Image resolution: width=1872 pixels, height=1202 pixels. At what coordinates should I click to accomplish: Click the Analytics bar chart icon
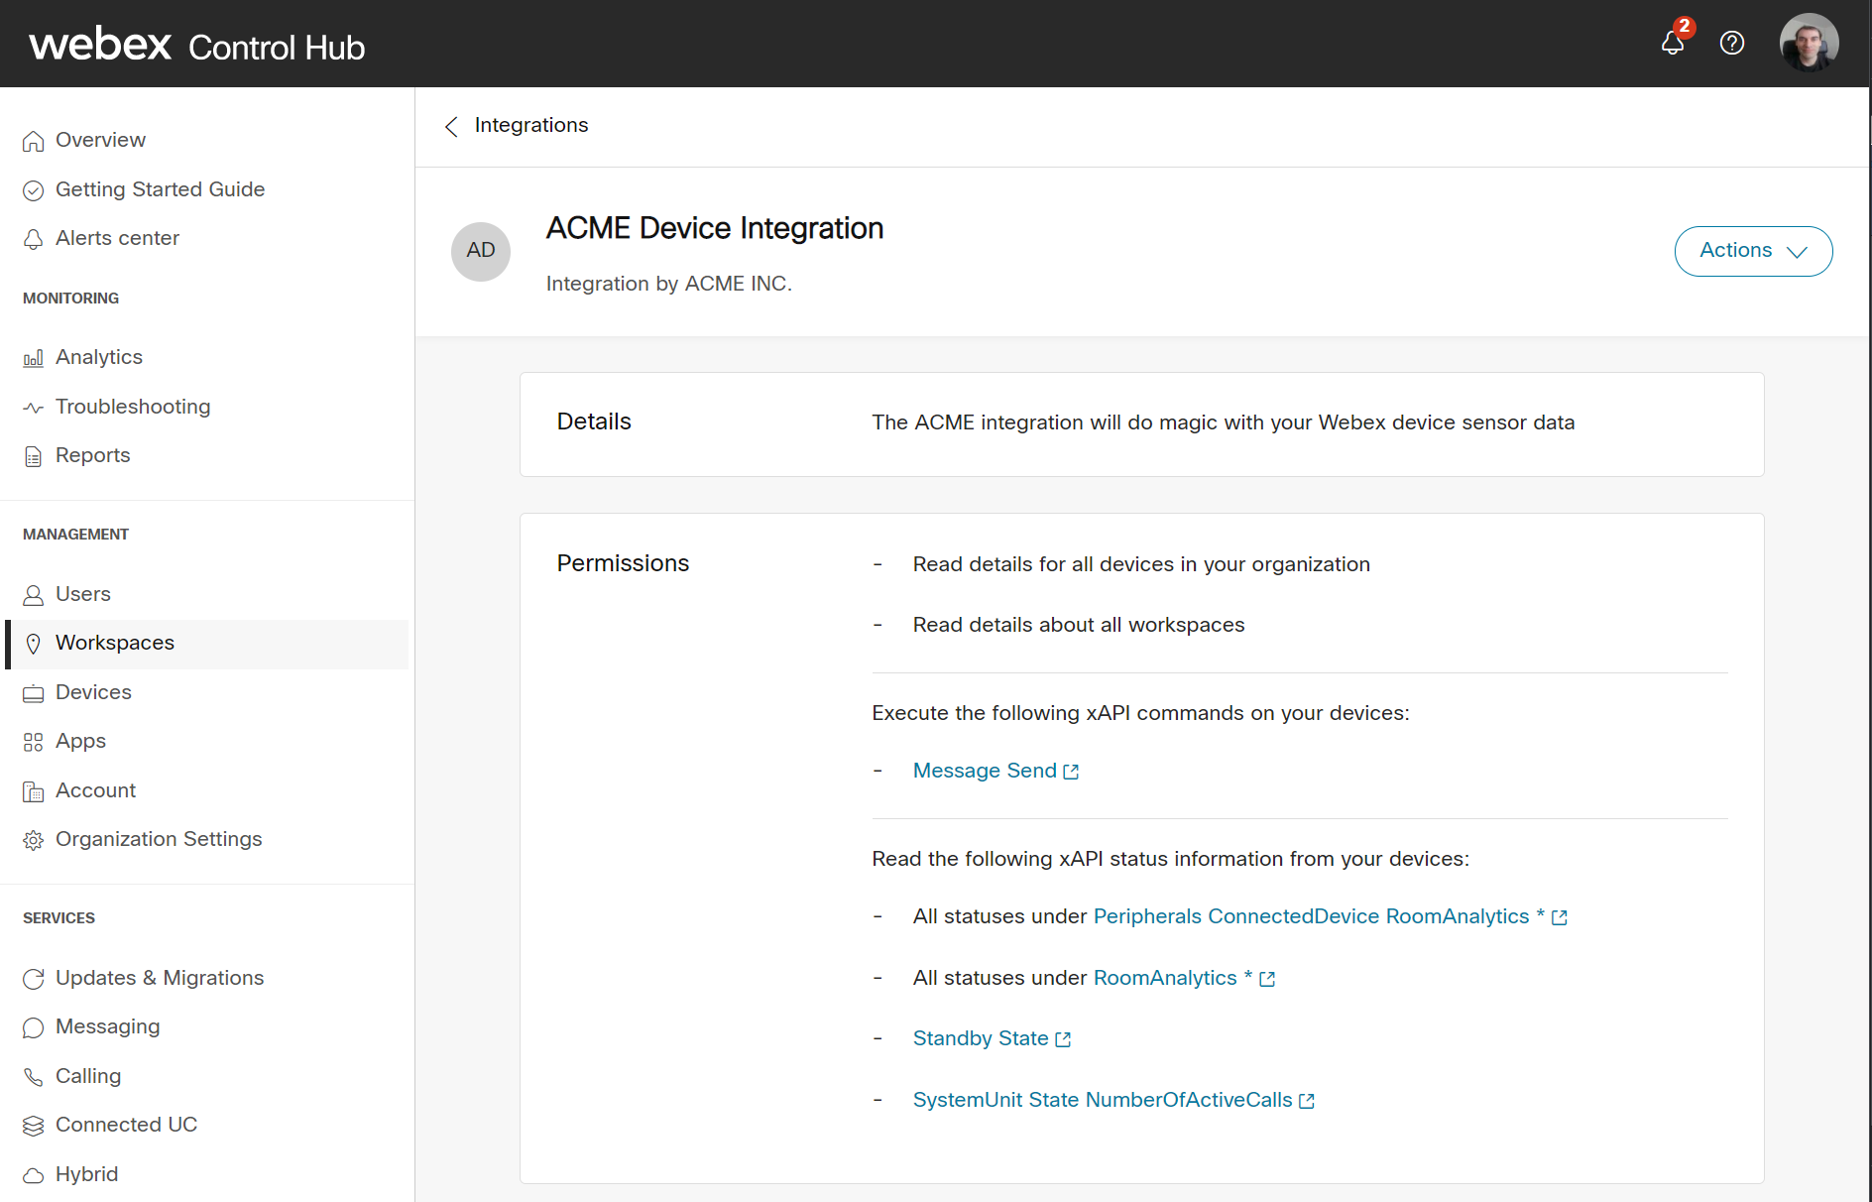pyautogui.click(x=34, y=358)
